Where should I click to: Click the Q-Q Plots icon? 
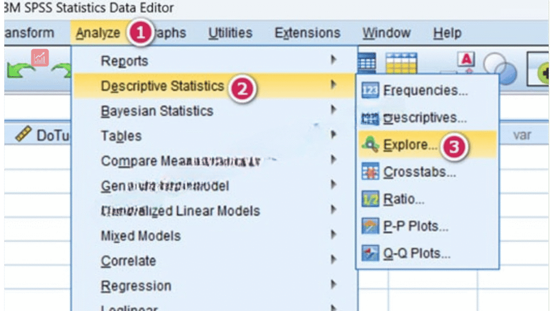370,253
